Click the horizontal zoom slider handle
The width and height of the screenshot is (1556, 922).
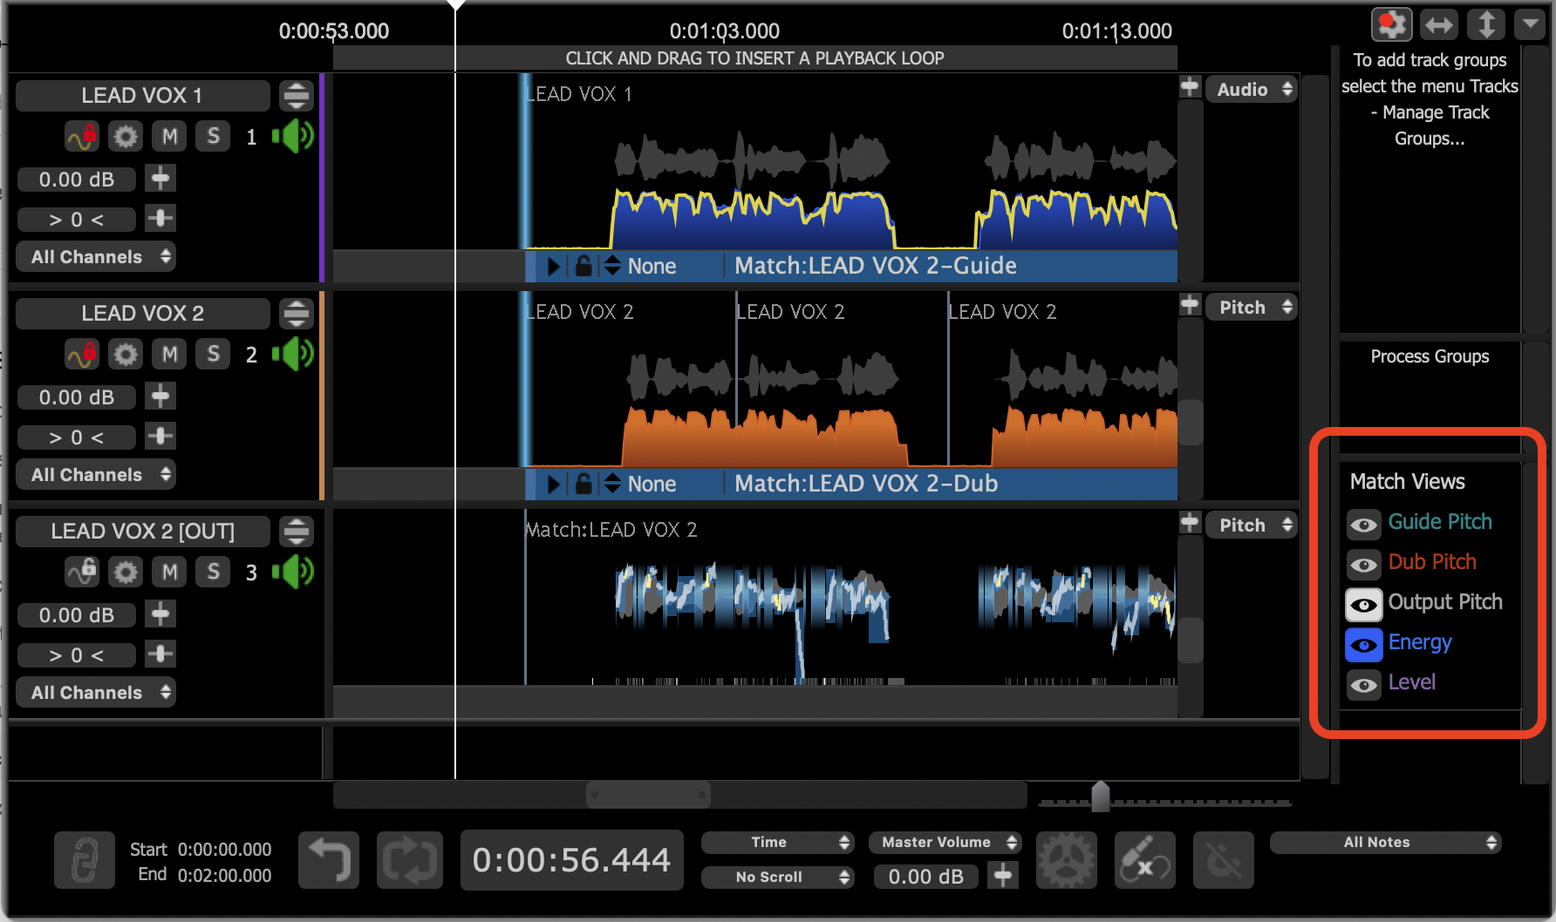tap(1101, 797)
